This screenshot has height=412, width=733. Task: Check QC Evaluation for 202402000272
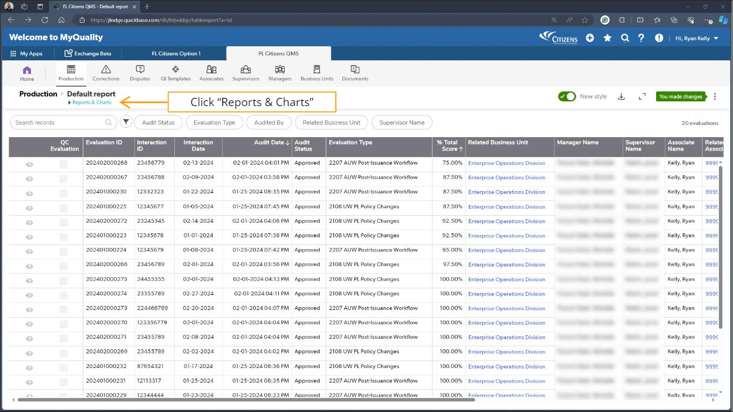[x=63, y=223]
